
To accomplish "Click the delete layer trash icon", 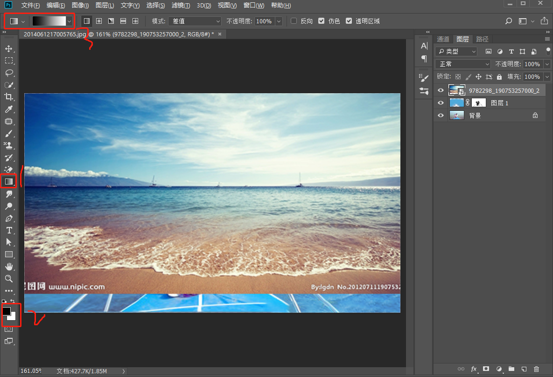I will pyautogui.click(x=536, y=369).
